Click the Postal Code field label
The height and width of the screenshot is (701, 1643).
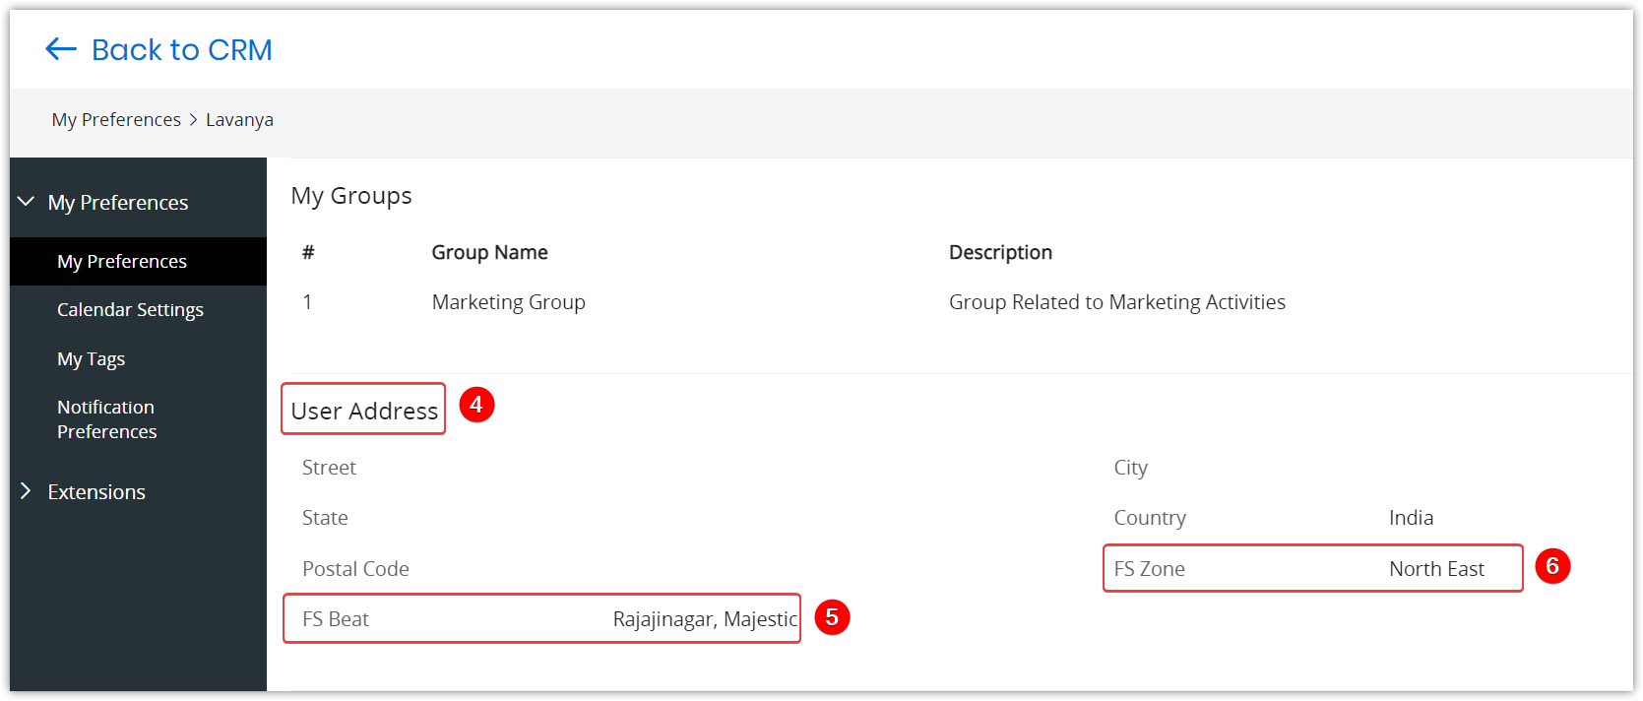coord(355,569)
